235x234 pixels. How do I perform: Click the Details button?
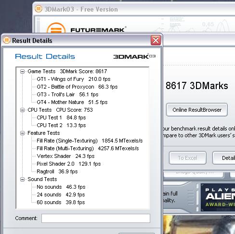[224, 158]
